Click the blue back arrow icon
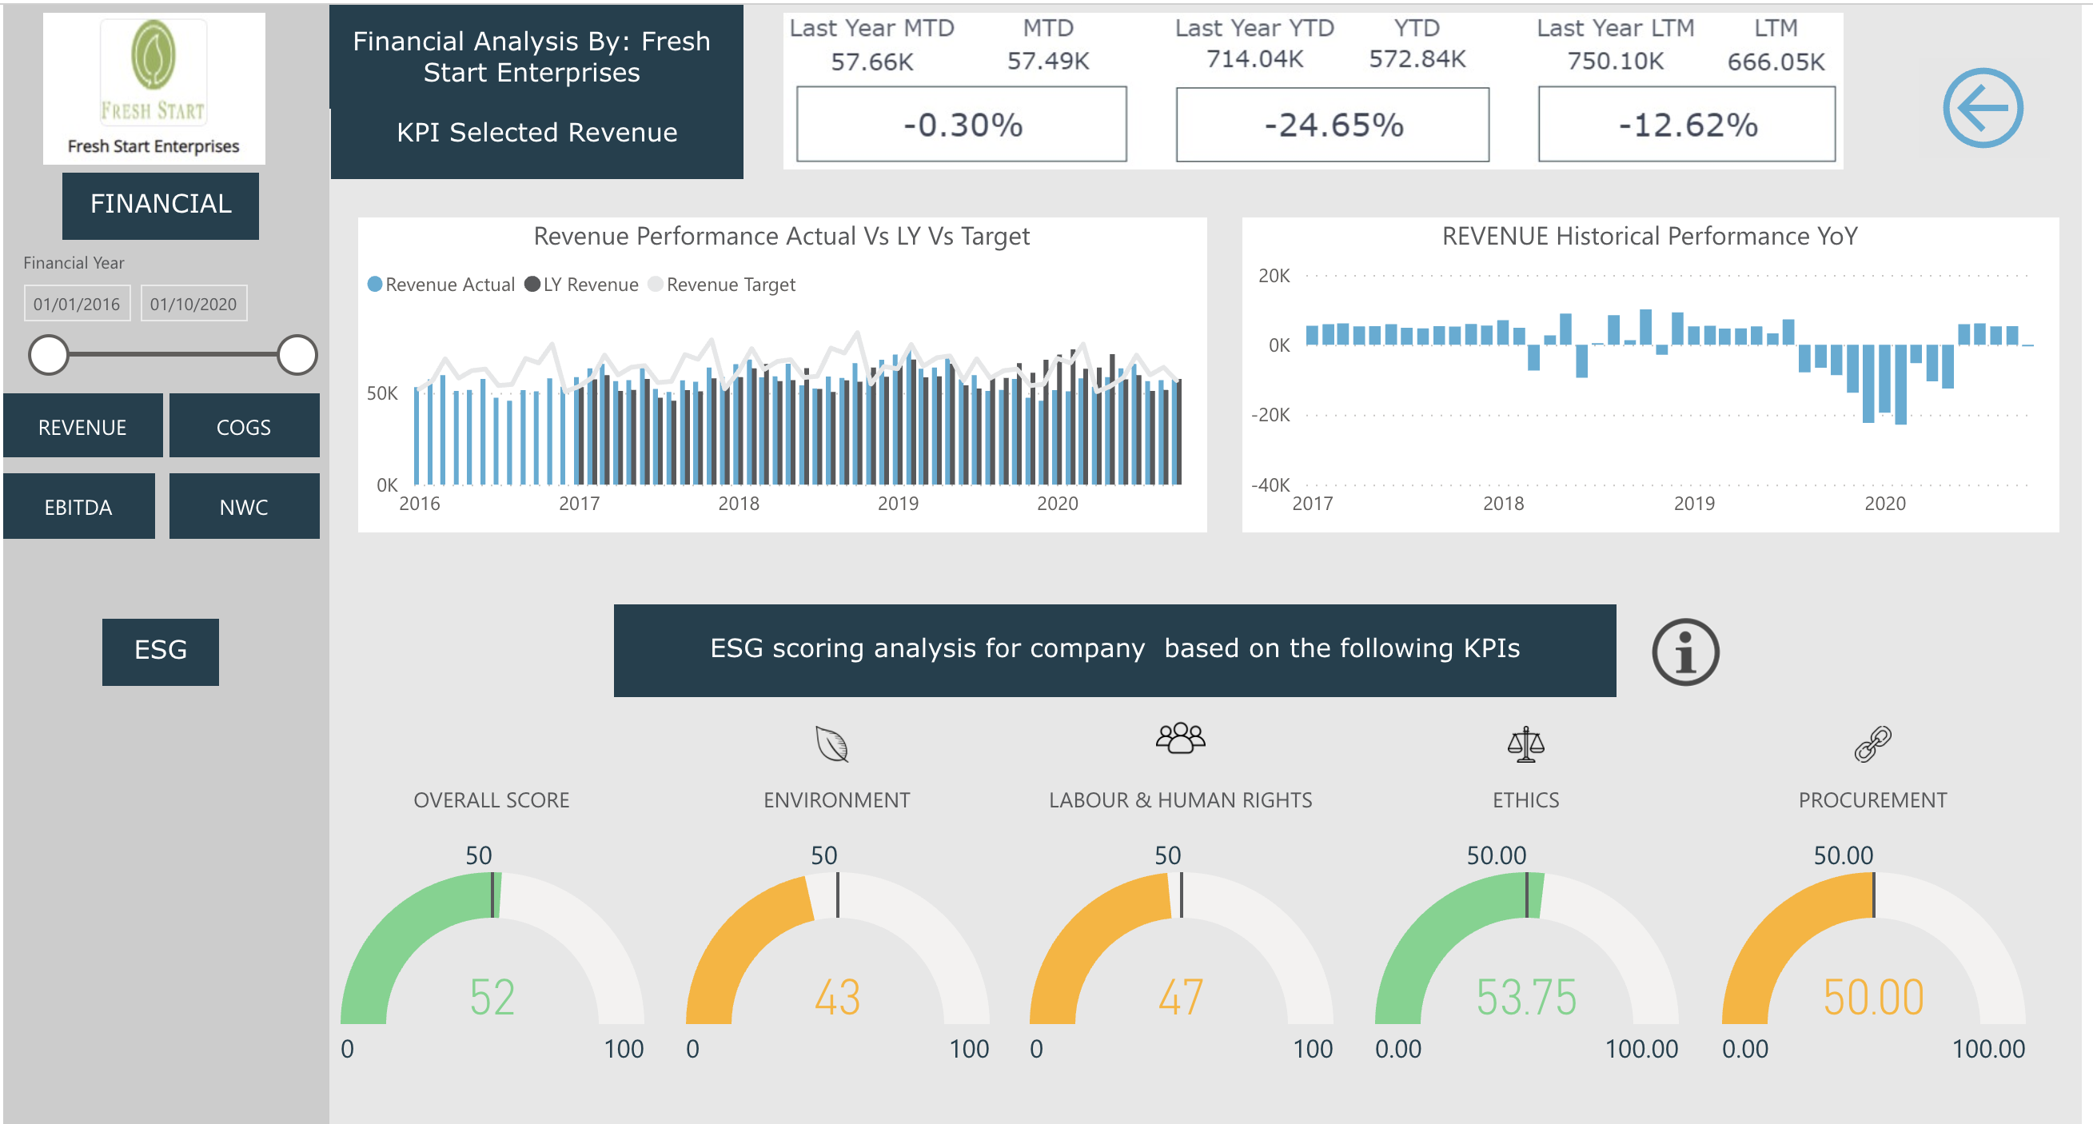This screenshot has width=2093, height=1124. click(1982, 108)
